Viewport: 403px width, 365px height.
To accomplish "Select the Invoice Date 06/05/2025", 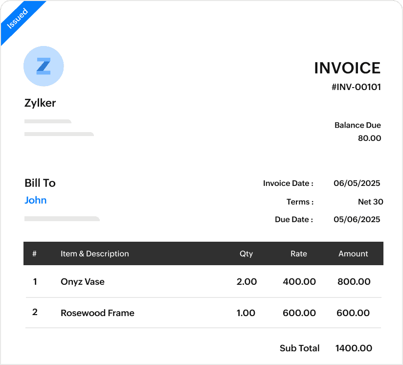I will pyautogui.click(x=357, y=183).
